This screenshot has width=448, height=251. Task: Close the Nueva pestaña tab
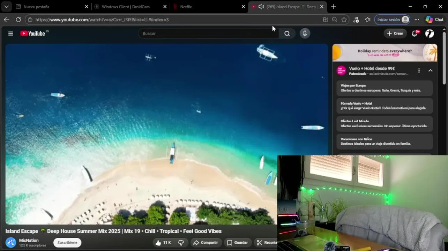87,7
